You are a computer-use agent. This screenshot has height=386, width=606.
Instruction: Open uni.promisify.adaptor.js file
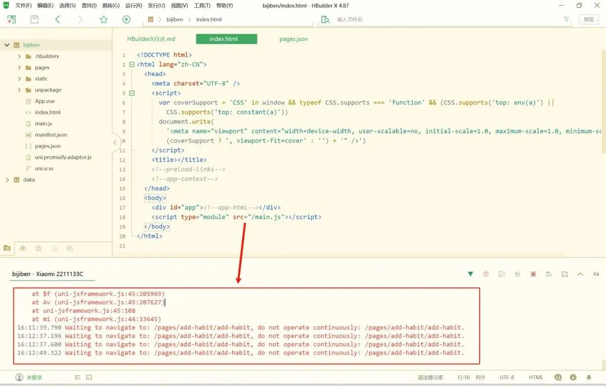tap(63, 157)
